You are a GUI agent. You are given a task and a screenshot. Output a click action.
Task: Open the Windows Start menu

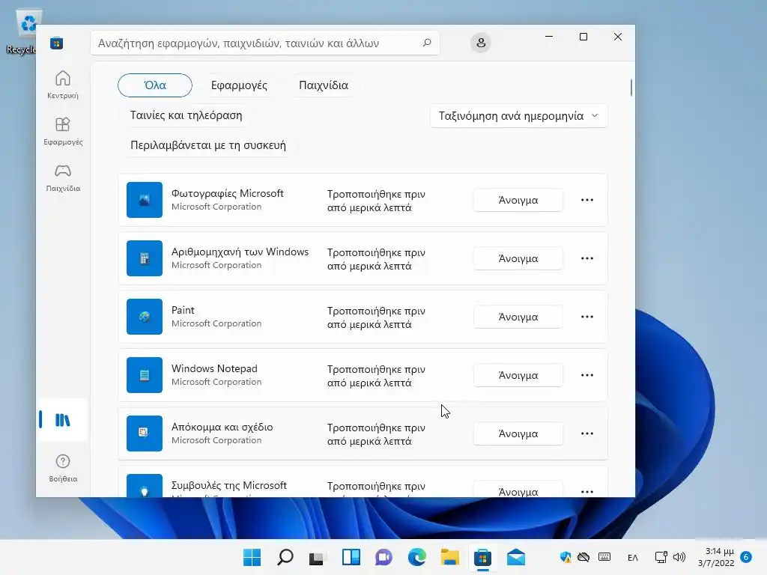252,557
